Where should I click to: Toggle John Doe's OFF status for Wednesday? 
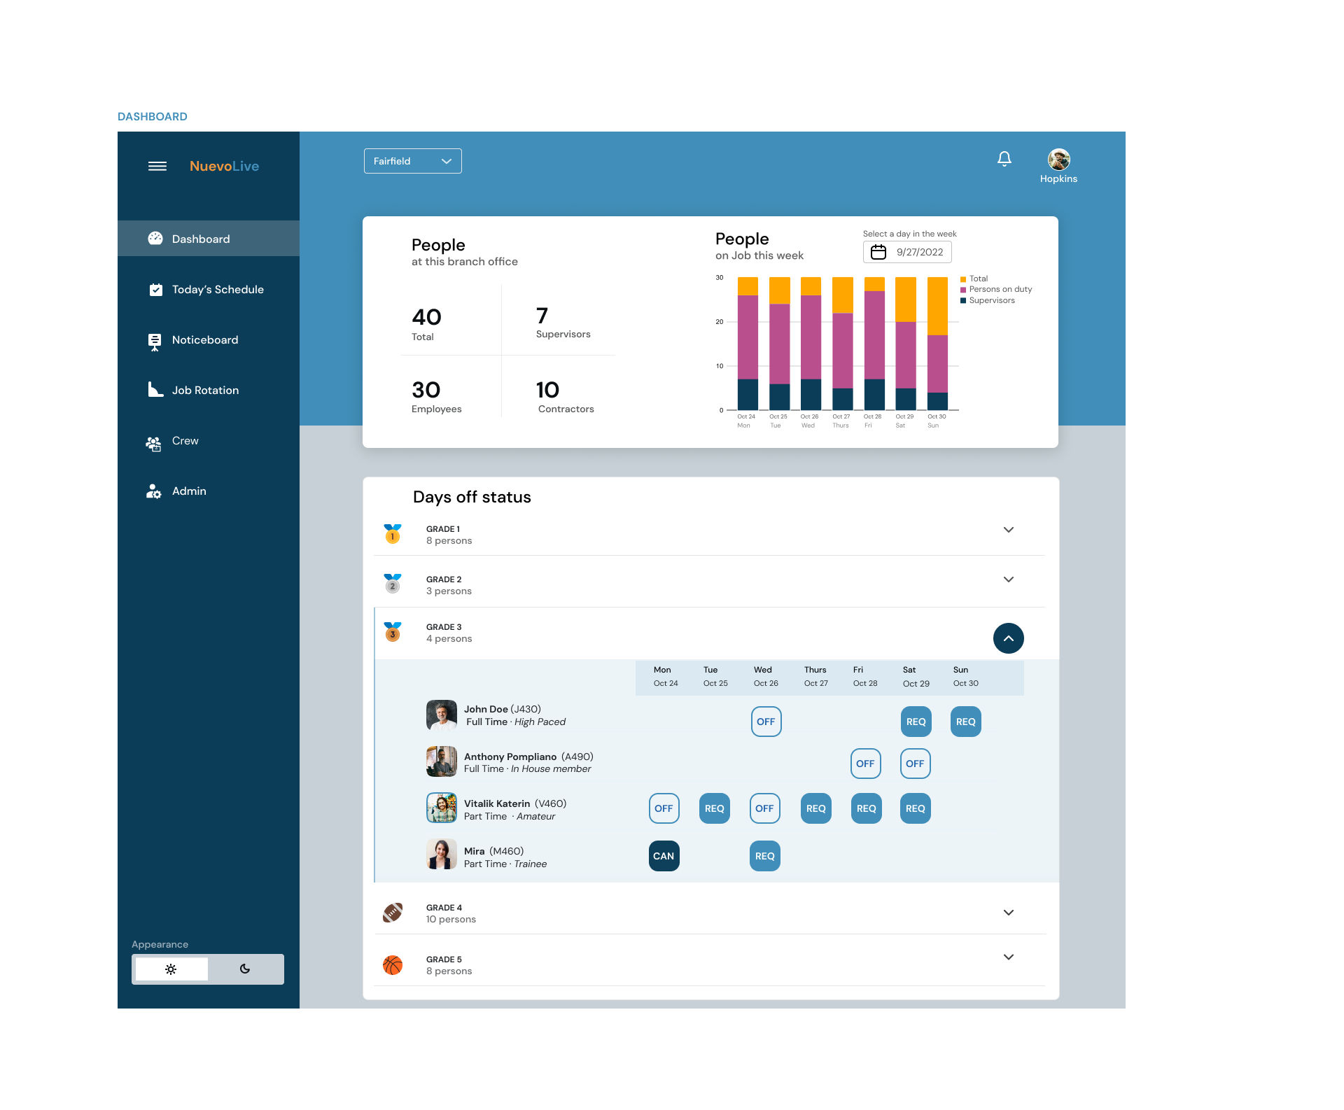(x=766, y=721)
